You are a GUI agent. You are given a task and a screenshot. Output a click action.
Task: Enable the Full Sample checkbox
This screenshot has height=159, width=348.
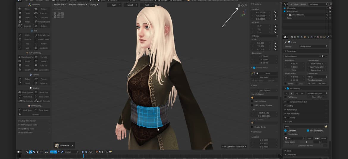[x=286, y=97]
